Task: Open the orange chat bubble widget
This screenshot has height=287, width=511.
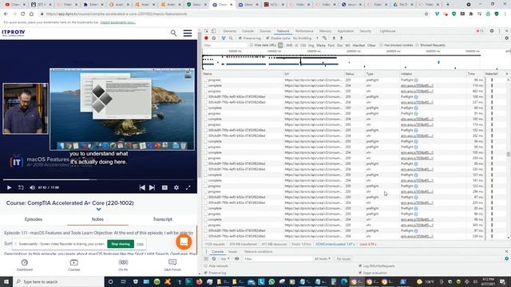Action: coord(184,242)
